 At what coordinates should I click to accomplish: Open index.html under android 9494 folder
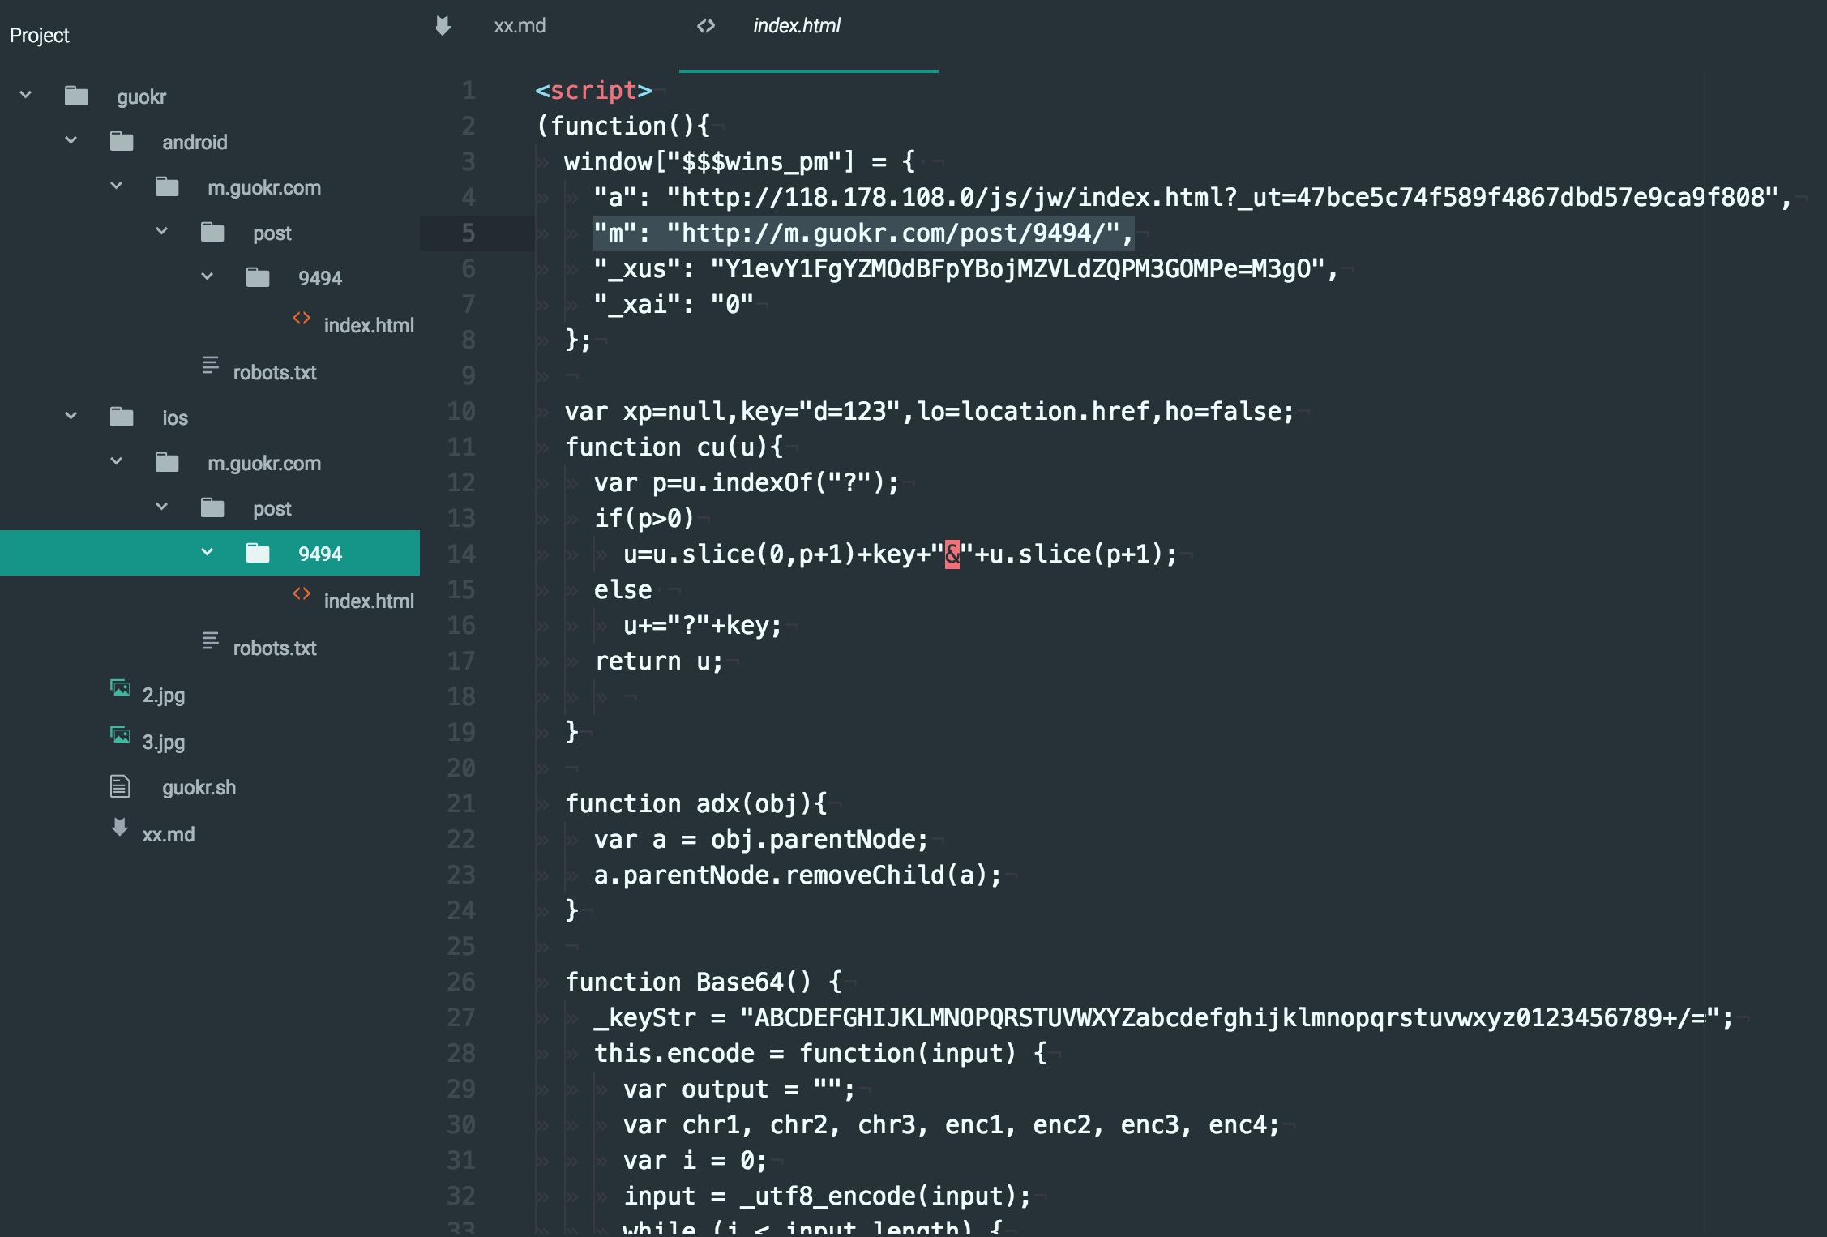pyautogui.click(x=369, y=325)
